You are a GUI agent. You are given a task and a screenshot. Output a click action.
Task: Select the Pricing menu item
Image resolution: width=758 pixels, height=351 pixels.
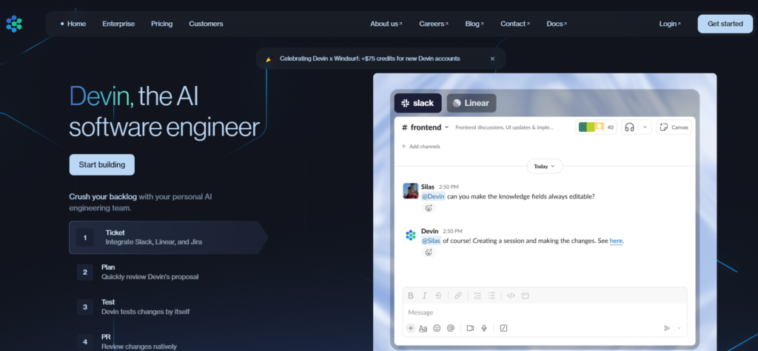coord(161,24)
